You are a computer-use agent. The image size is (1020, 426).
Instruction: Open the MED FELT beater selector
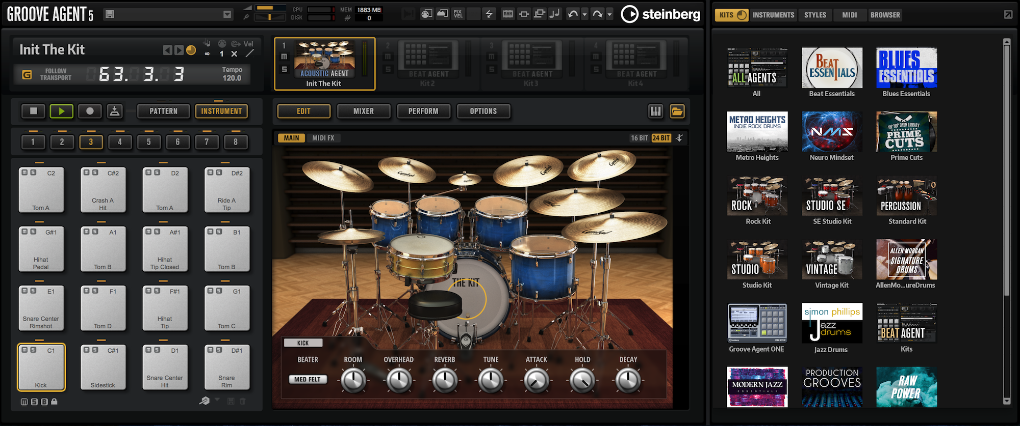308,379
